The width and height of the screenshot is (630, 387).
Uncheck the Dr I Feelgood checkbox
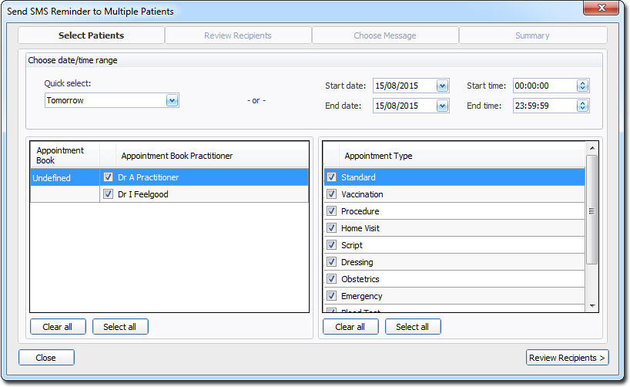pos(109,194)
